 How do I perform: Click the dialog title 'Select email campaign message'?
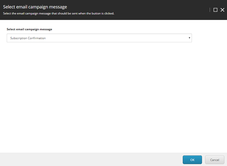35,7
